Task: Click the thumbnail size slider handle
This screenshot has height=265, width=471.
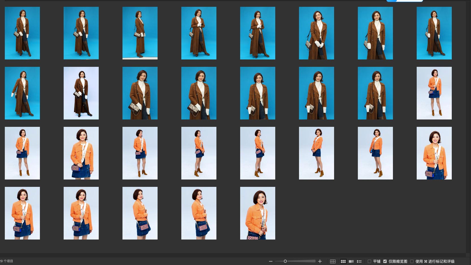Action: 285,261
